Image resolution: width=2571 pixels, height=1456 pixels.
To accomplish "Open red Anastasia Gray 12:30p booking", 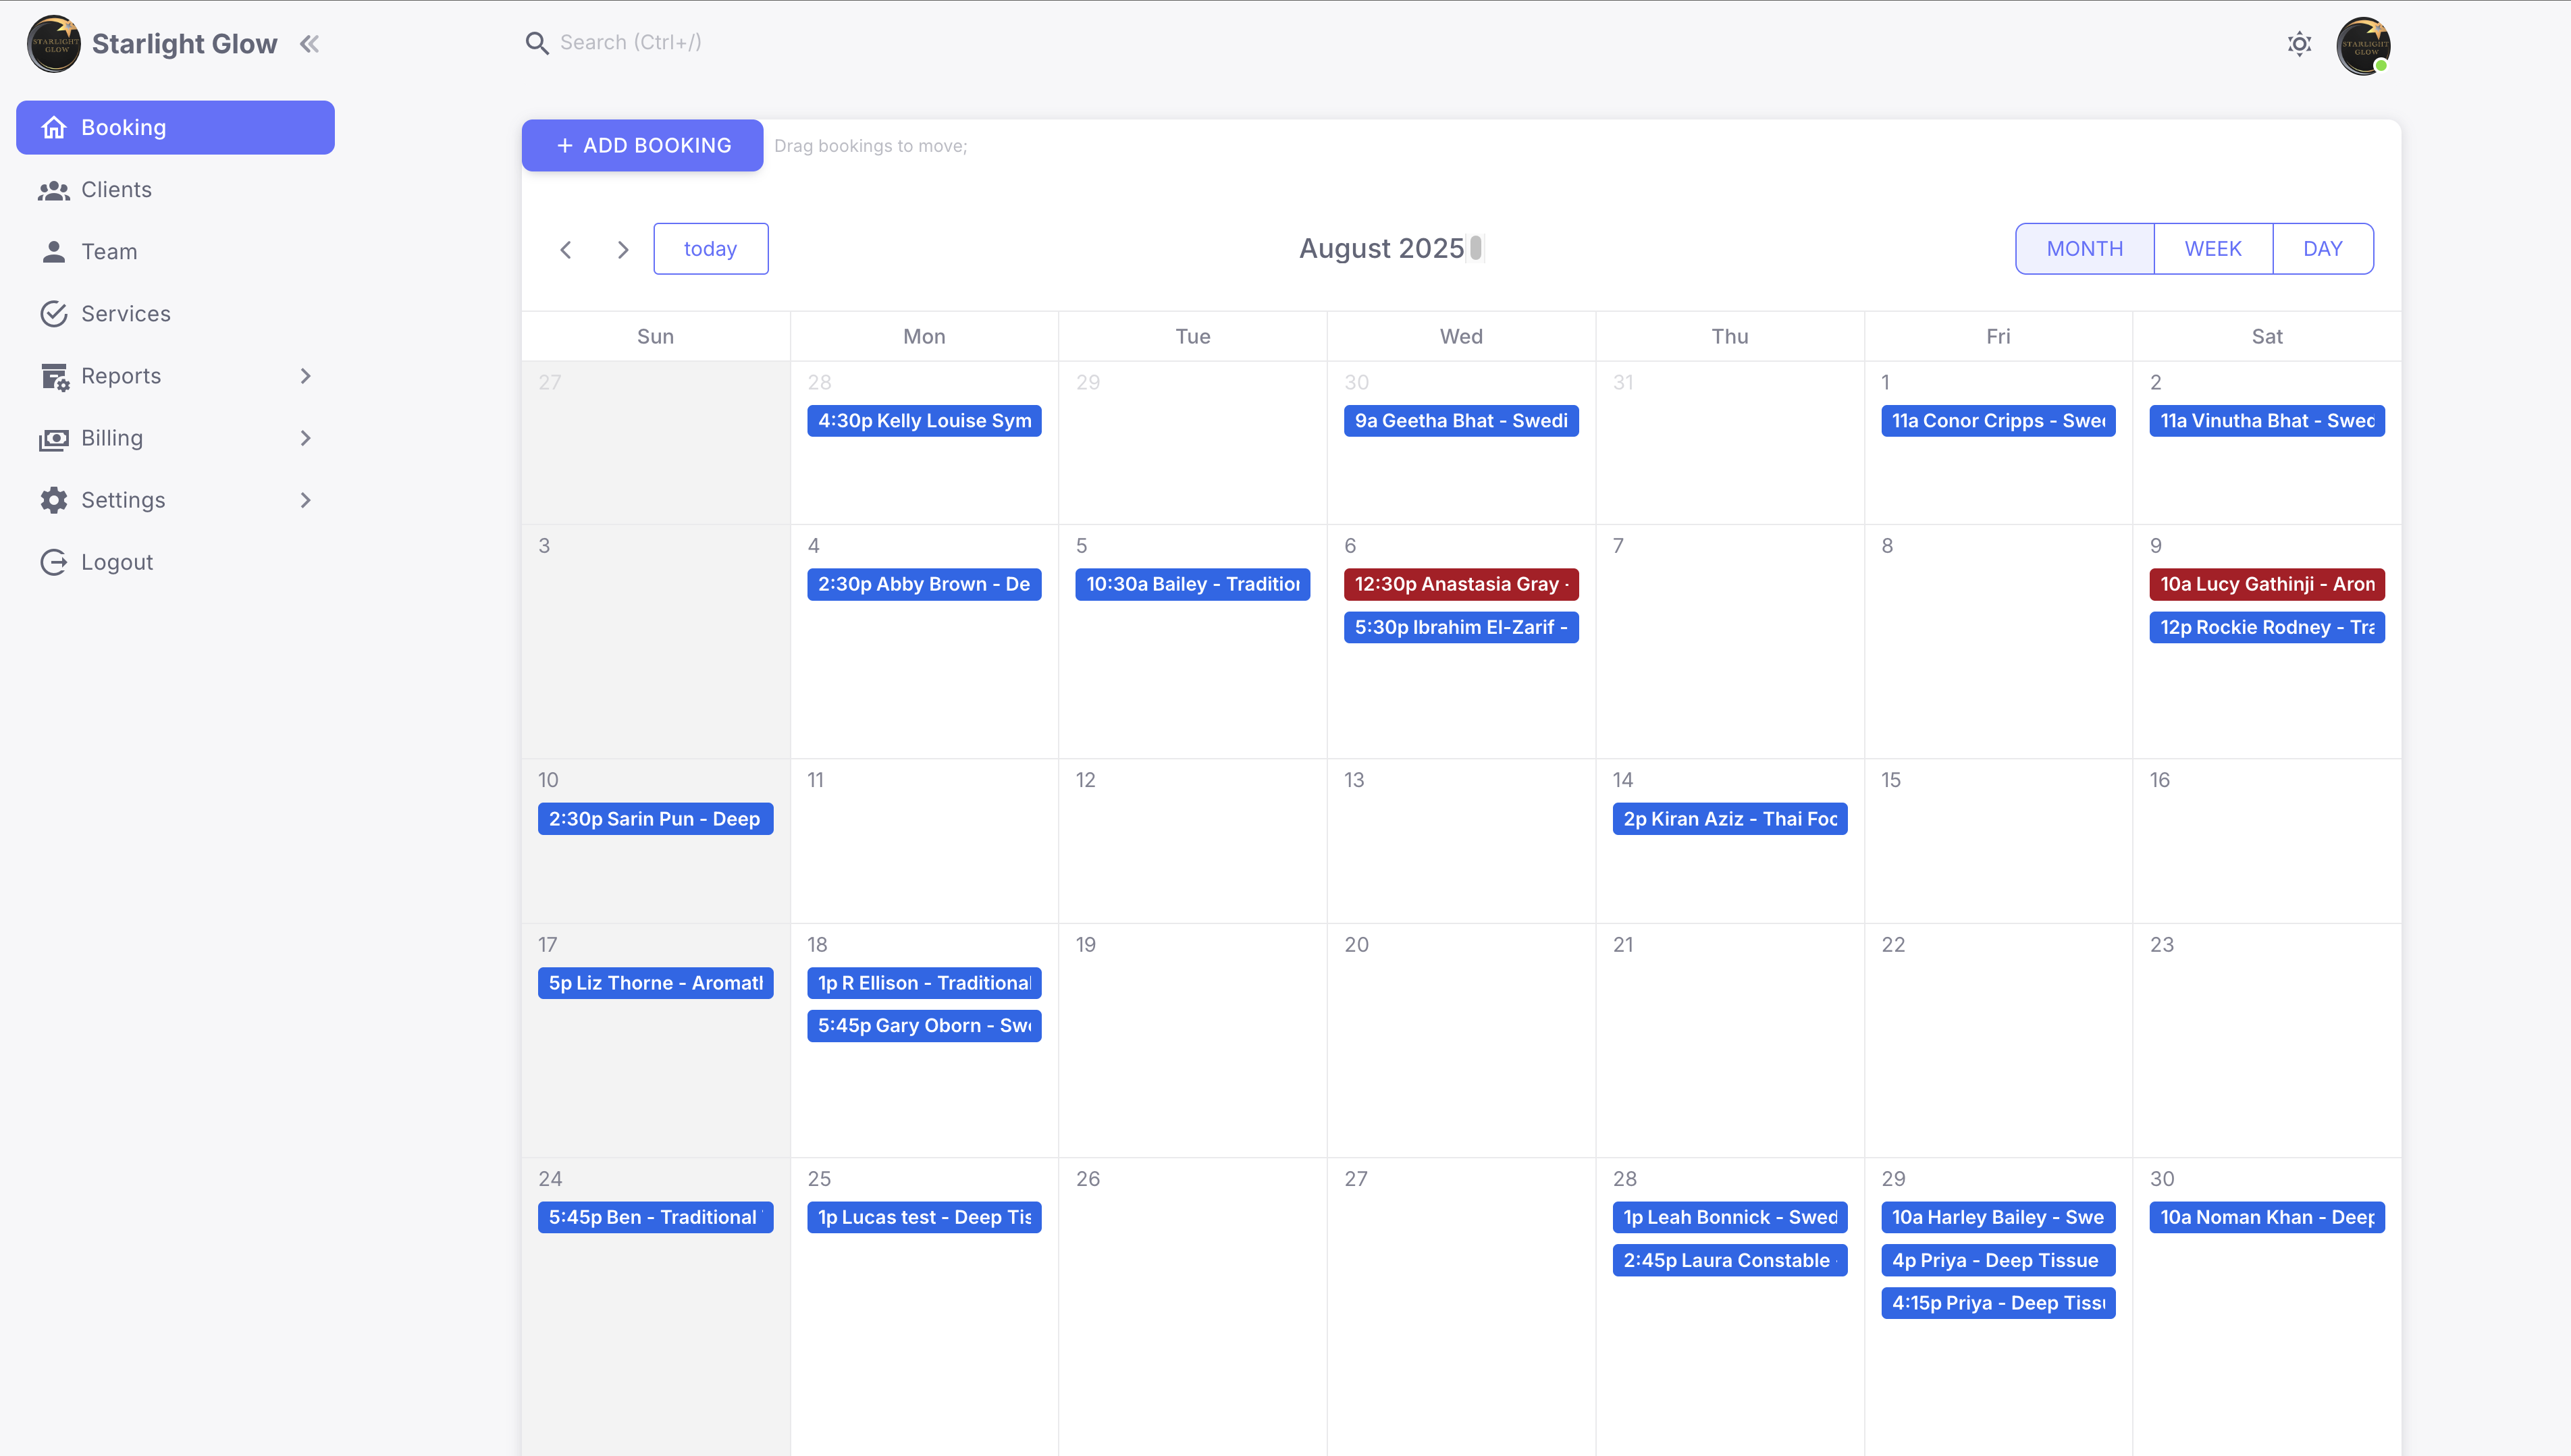I will tap(1460, 584).
